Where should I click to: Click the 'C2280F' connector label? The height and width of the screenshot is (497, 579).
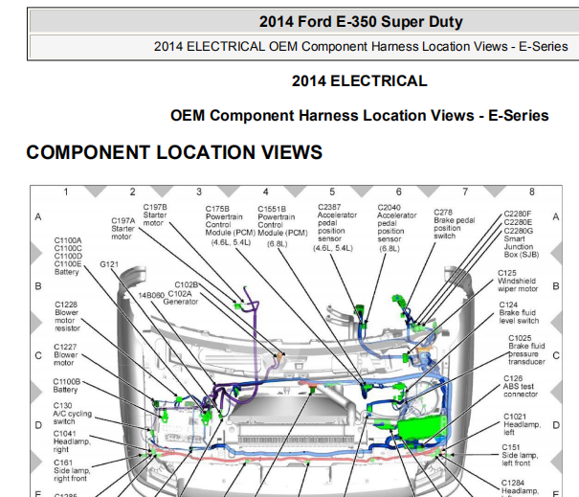[518, 214]
